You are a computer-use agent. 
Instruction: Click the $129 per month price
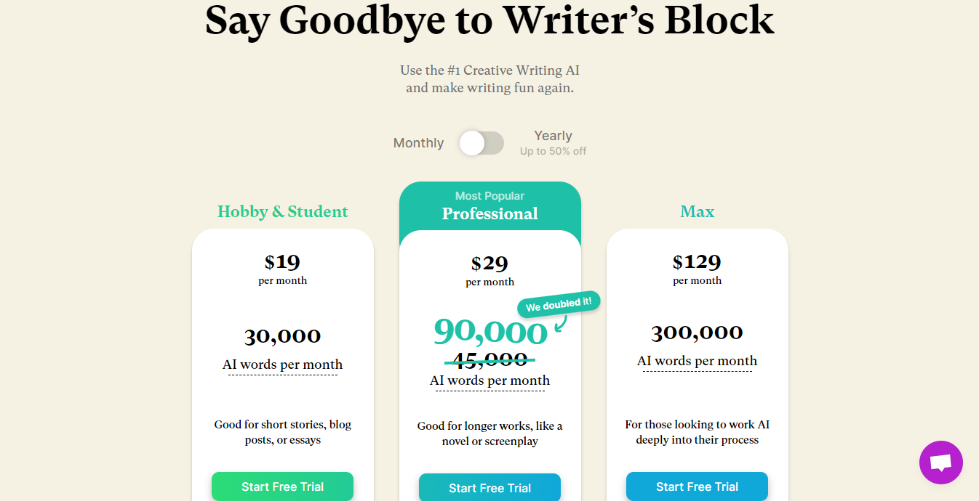click(698, 268)
